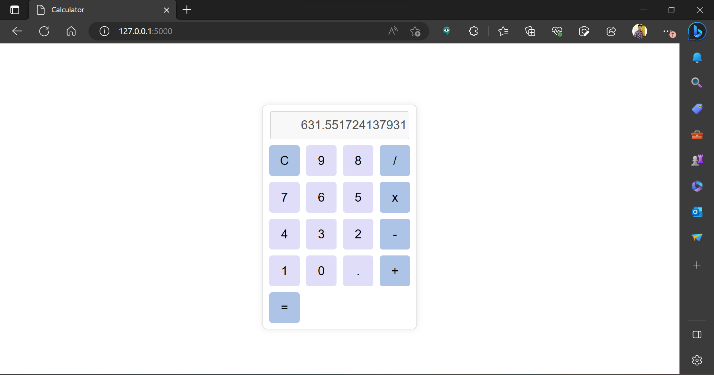714x375 pixels.
Task: Open notifications bell in the sidebar
Action: tap(697, 58)
